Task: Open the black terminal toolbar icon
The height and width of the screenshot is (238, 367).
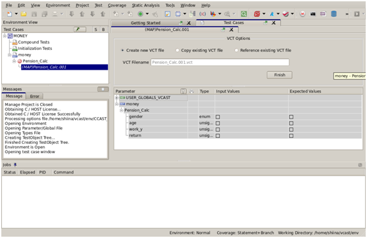Action: 313,14
